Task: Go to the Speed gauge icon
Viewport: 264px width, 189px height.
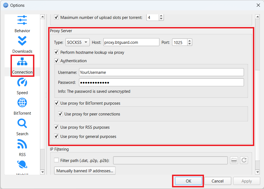Action: tap(22, 83)
